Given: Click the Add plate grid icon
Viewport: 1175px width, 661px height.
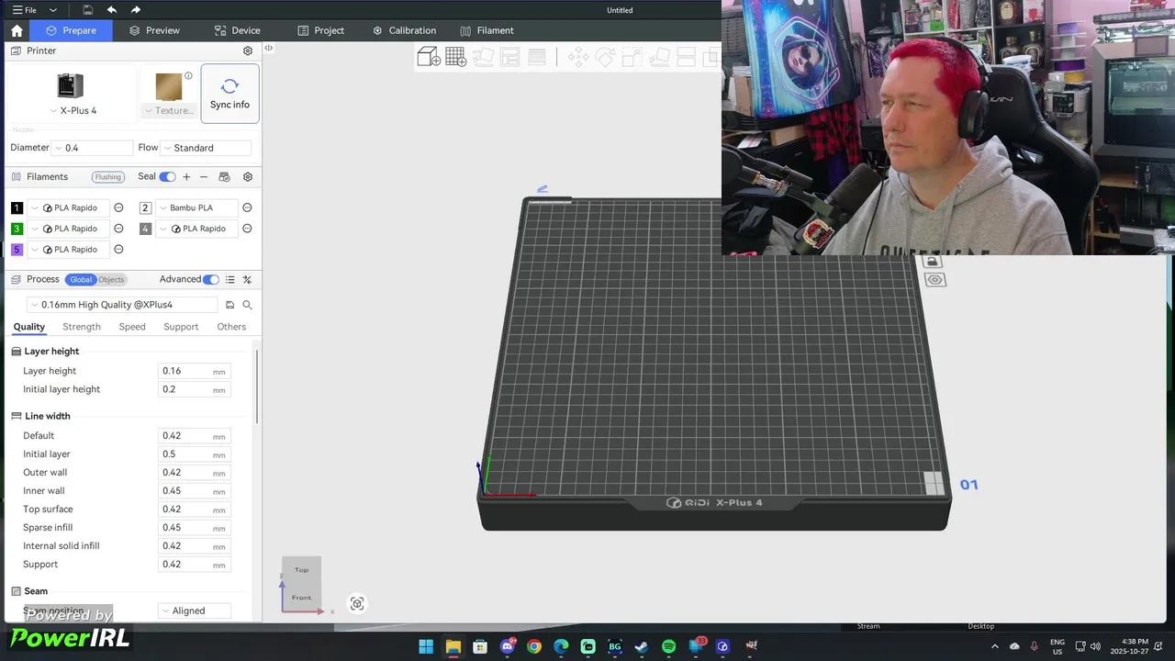Looking at the screenshot, I should point(455,57).
